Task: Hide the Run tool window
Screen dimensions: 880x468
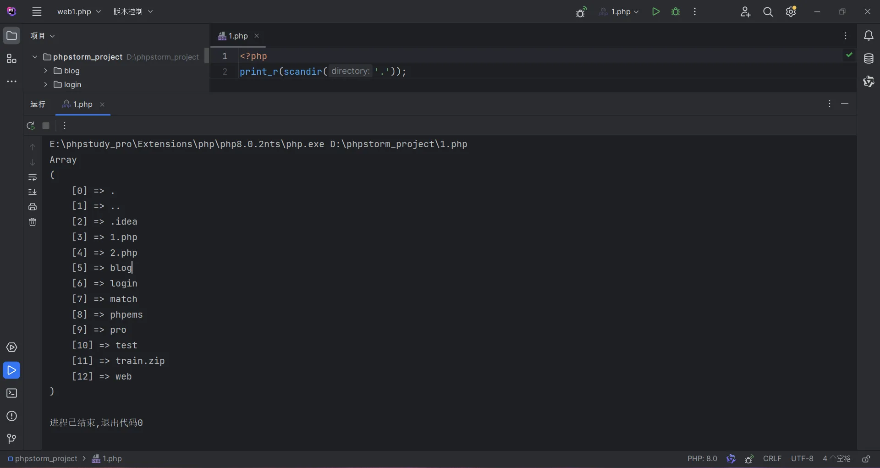Action: [x=845, y=104]
